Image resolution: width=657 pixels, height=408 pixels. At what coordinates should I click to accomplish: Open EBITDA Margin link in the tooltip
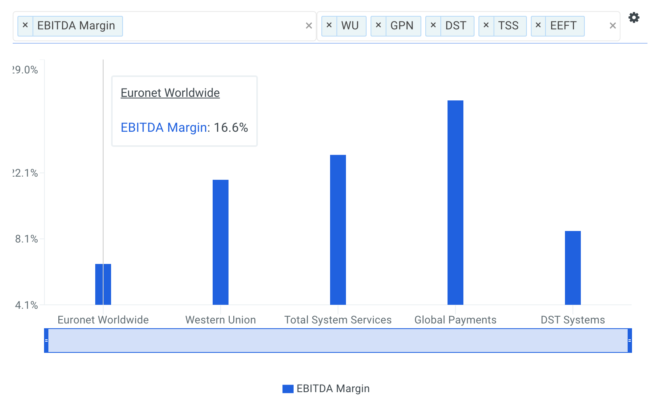pos(164,127)
